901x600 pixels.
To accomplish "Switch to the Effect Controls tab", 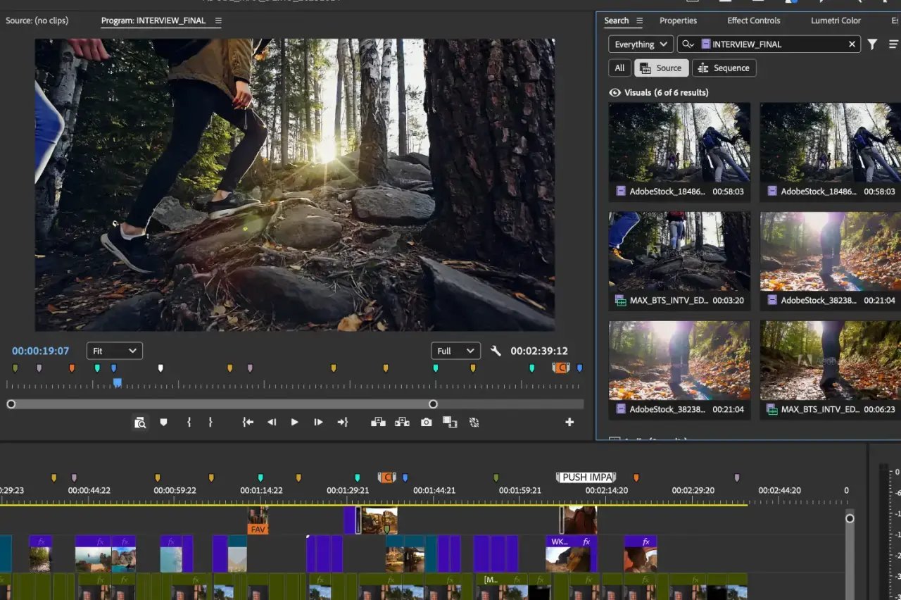I will tap(753, 20).
